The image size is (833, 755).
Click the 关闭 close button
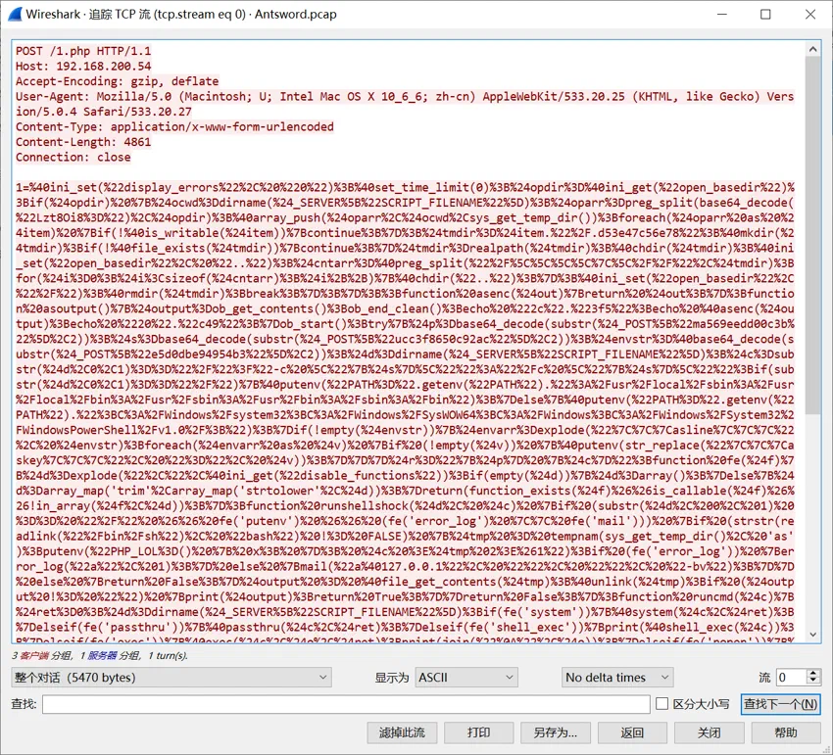coord(709,733)
